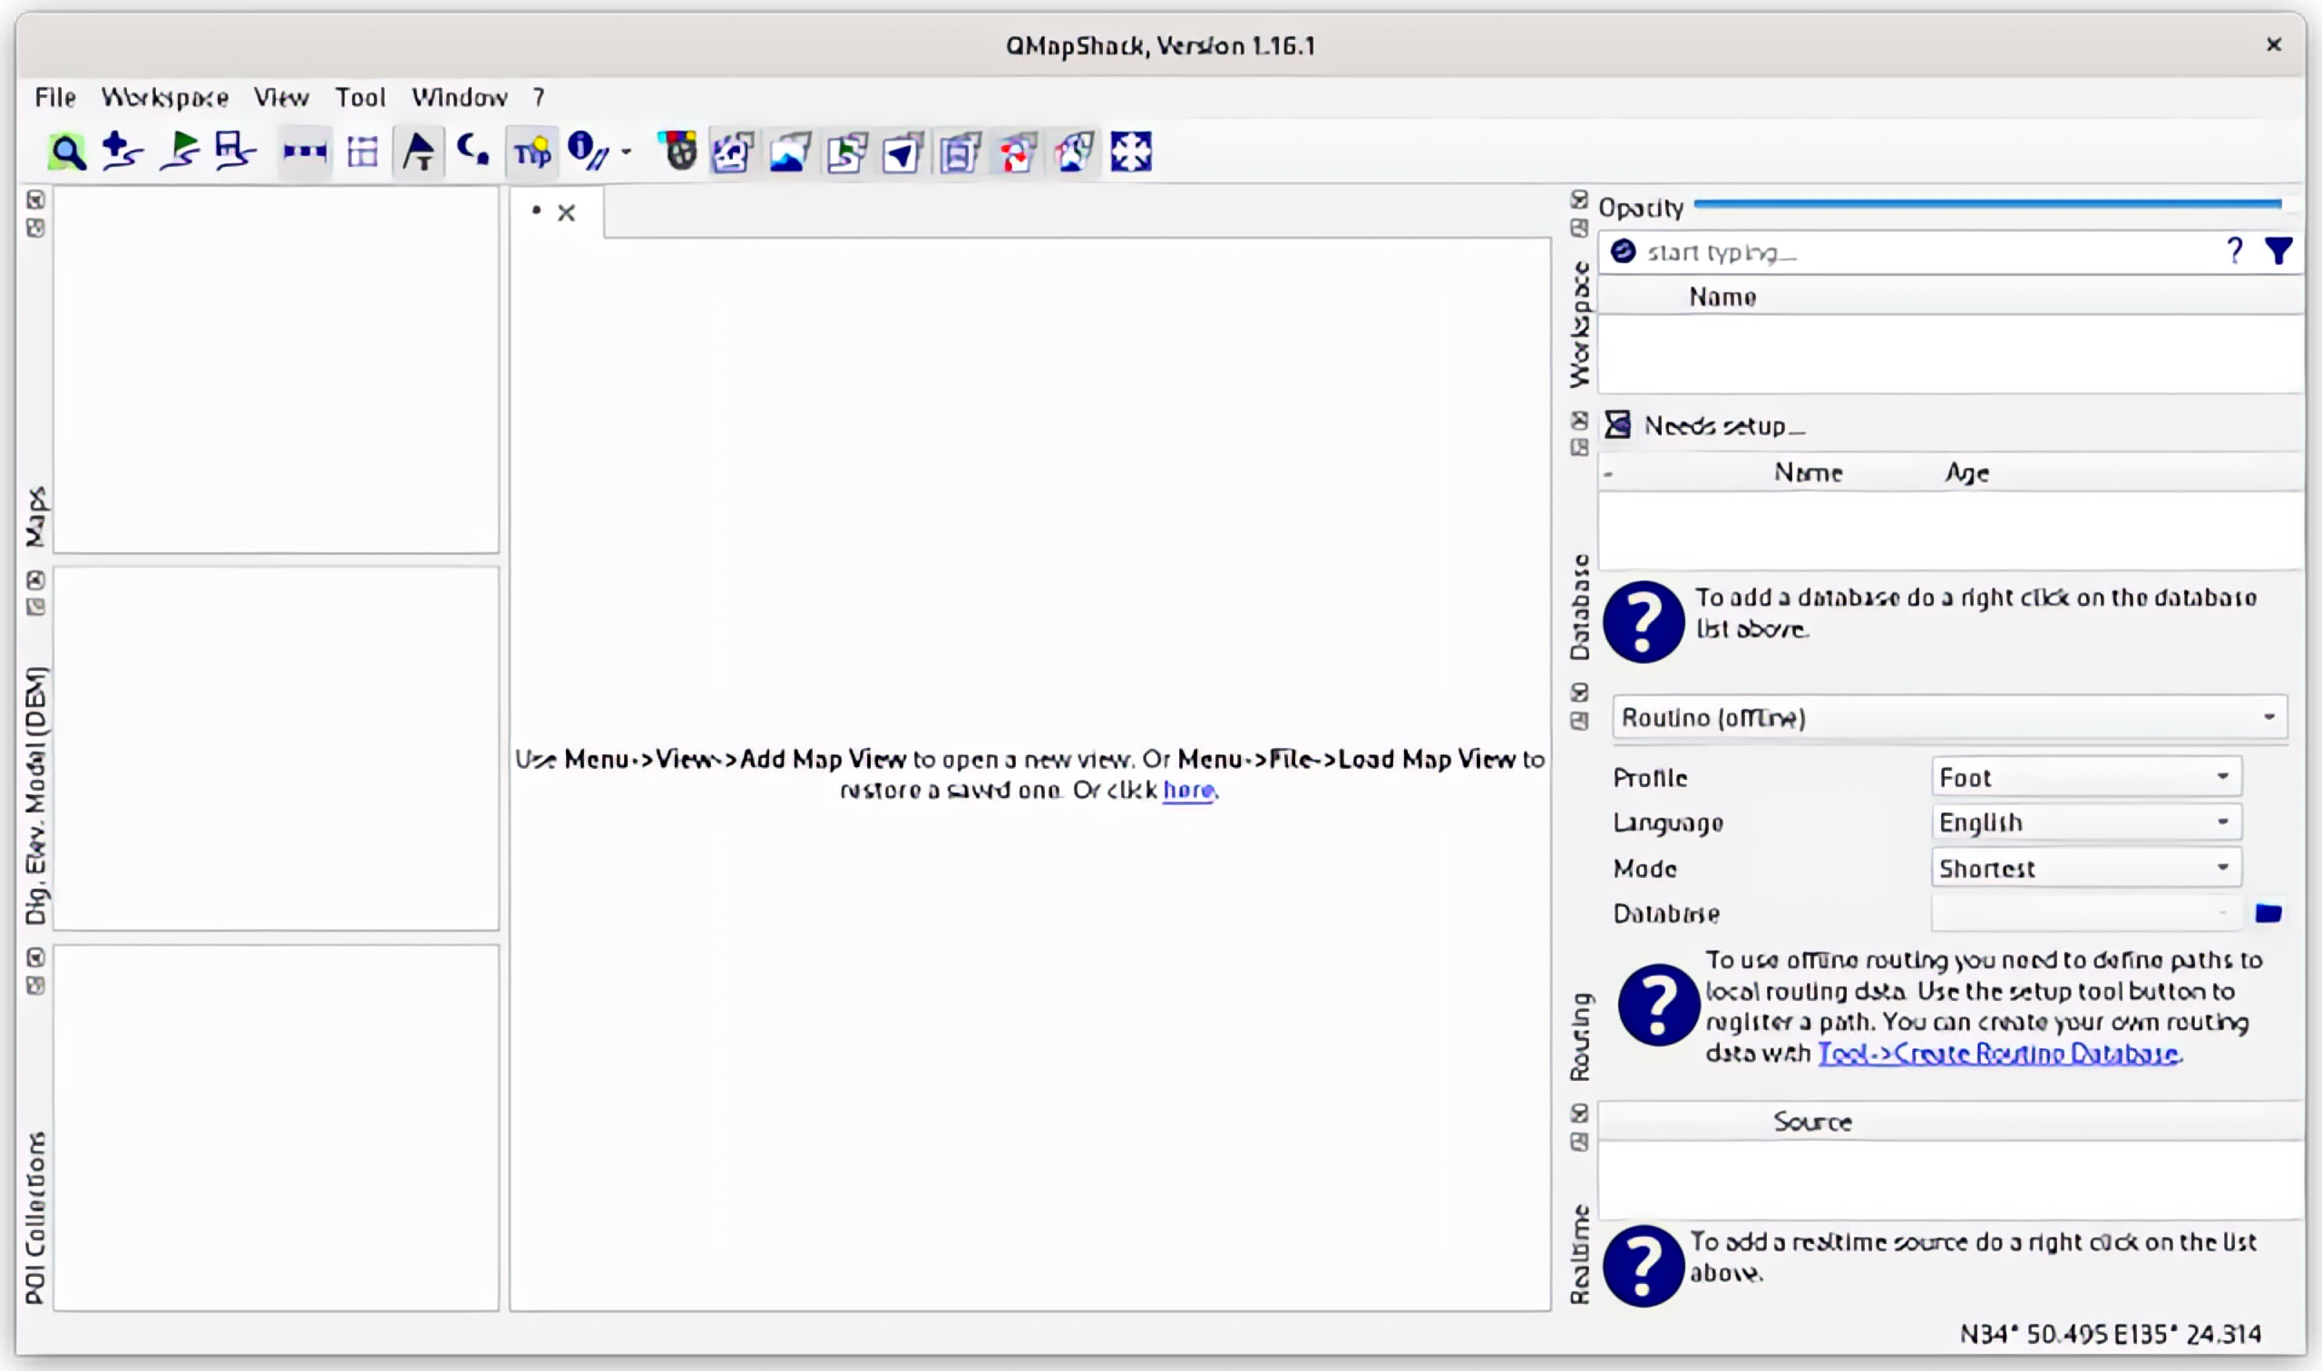Toggle dock button with arrow pointer icon
Screen dimensions: 2322x1371
click(x=902, y=151)
